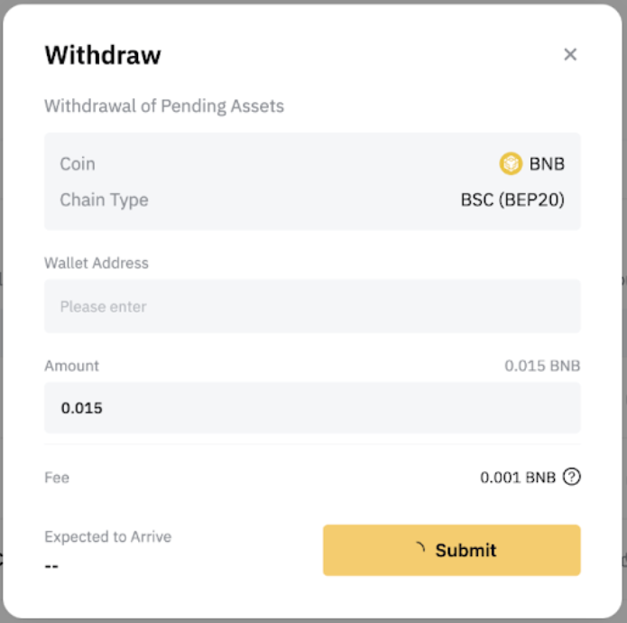
Task: Click the Withdrawal of Pending Assets subtitle
Action: (164, 106)
